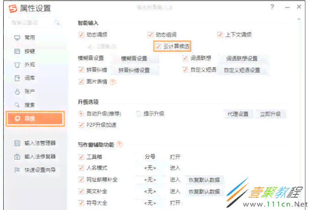Viewport: 310px width, 210px height.
Task: Click the Sogou logo icon in title bar
Action: [13, 8]
